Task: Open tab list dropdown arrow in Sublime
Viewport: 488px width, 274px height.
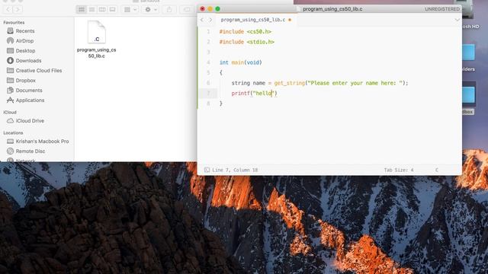Action: tap(457, 20)
